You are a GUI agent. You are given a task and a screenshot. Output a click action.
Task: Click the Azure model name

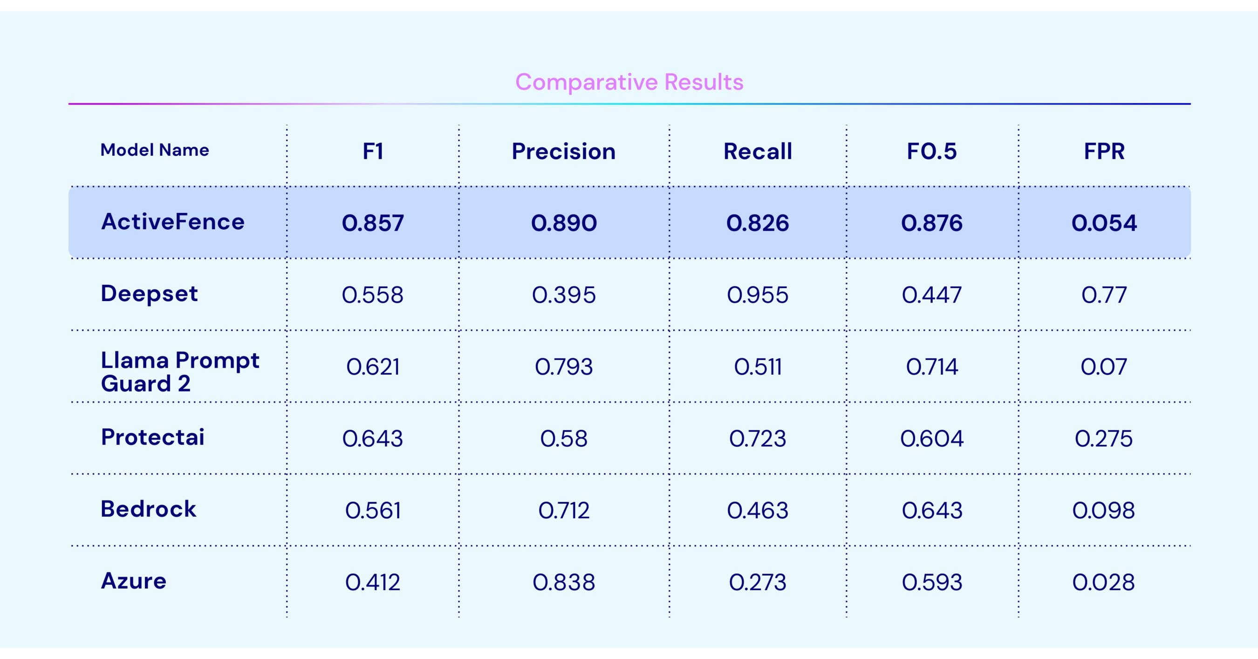tap(133, 581)
